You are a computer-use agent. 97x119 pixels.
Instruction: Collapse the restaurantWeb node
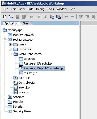[5, 40]
